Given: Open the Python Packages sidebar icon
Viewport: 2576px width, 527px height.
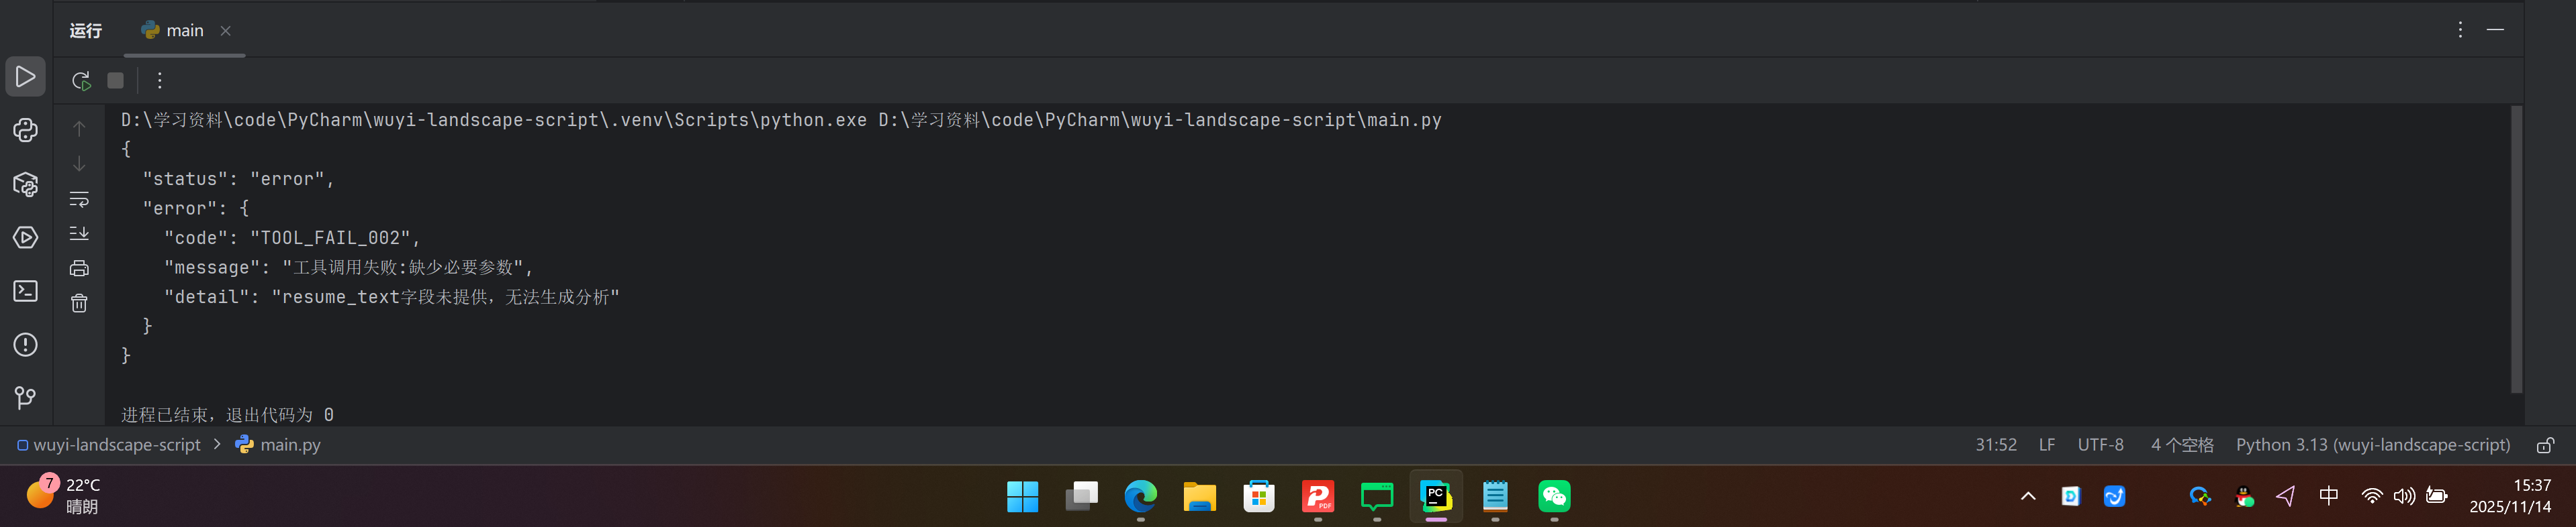Looking at the screenshot, I should point(25,184).
